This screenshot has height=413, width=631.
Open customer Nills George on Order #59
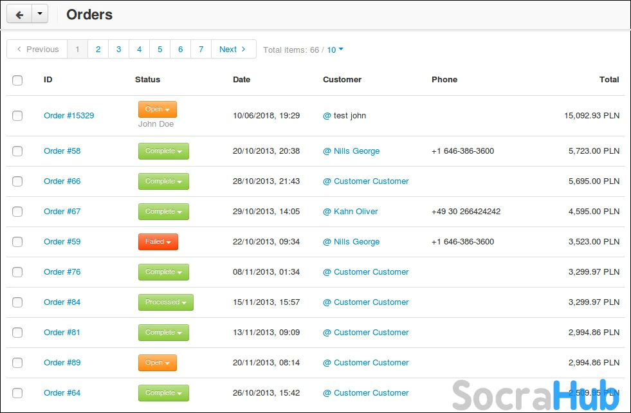tap(356, 242)
